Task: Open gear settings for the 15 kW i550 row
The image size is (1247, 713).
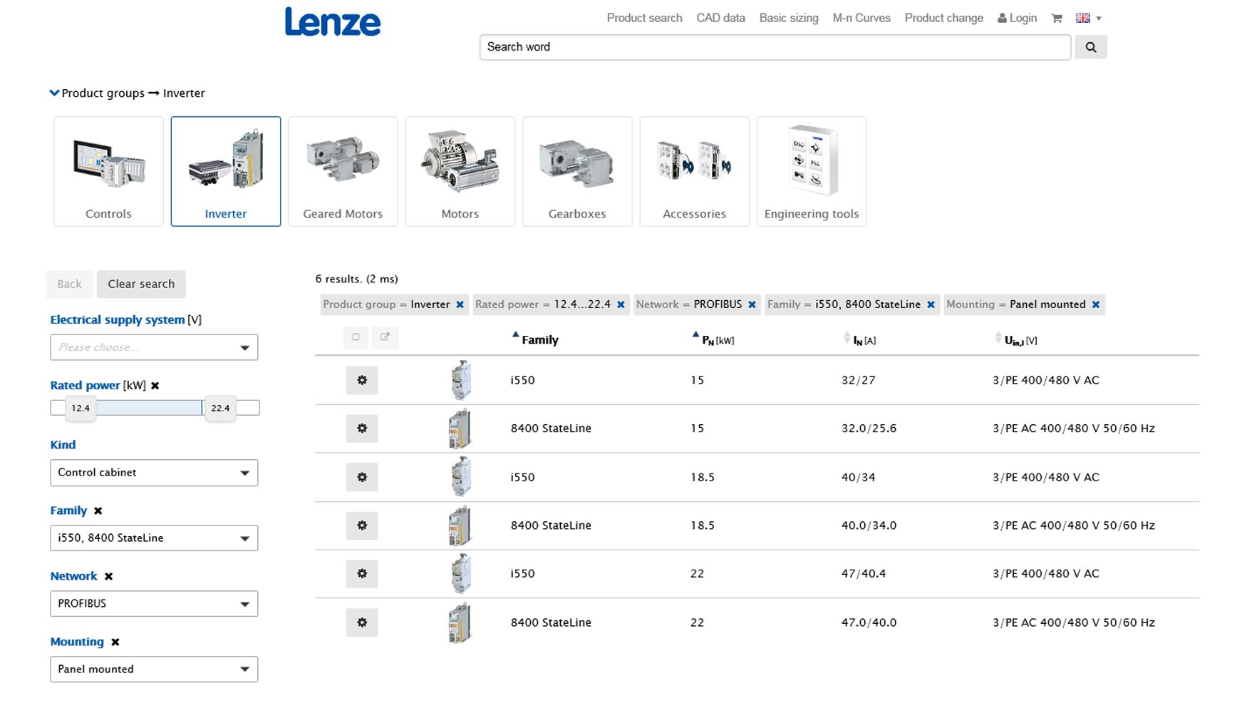Action: click(362, 381)
